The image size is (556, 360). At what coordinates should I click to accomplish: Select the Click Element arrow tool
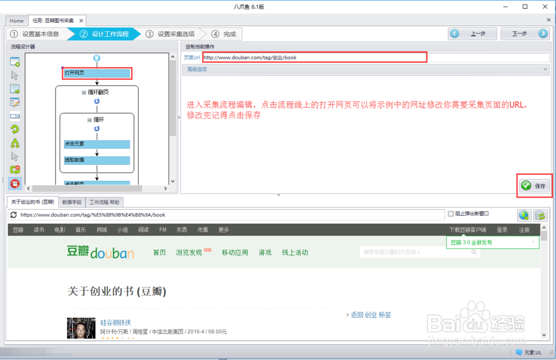click(14, 75)
